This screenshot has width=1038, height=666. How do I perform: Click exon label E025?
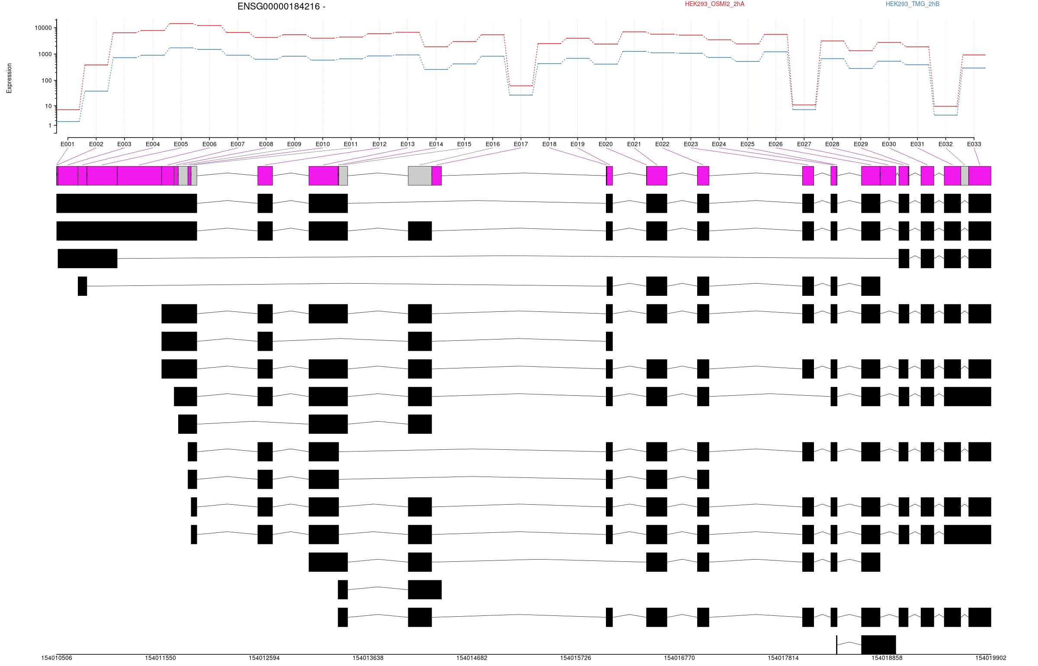pyautogui.click(x=747, y=144)
